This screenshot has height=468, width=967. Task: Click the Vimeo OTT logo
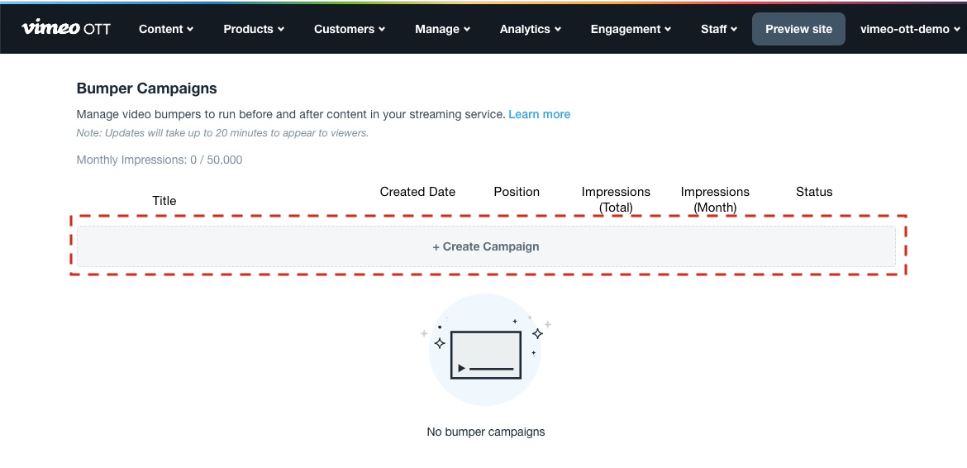[x=66, y=28]
